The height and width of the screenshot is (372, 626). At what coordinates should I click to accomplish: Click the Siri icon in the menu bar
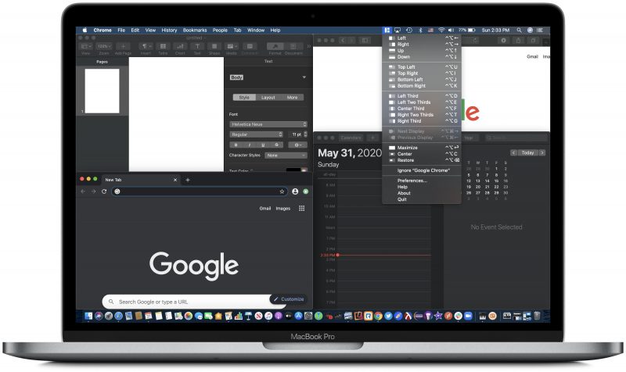pyautogui.click(x=530, y=30)
